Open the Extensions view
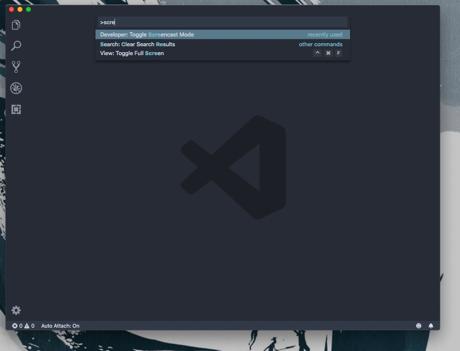The width and height of the screenshot is (460, 351). point(16,109)
